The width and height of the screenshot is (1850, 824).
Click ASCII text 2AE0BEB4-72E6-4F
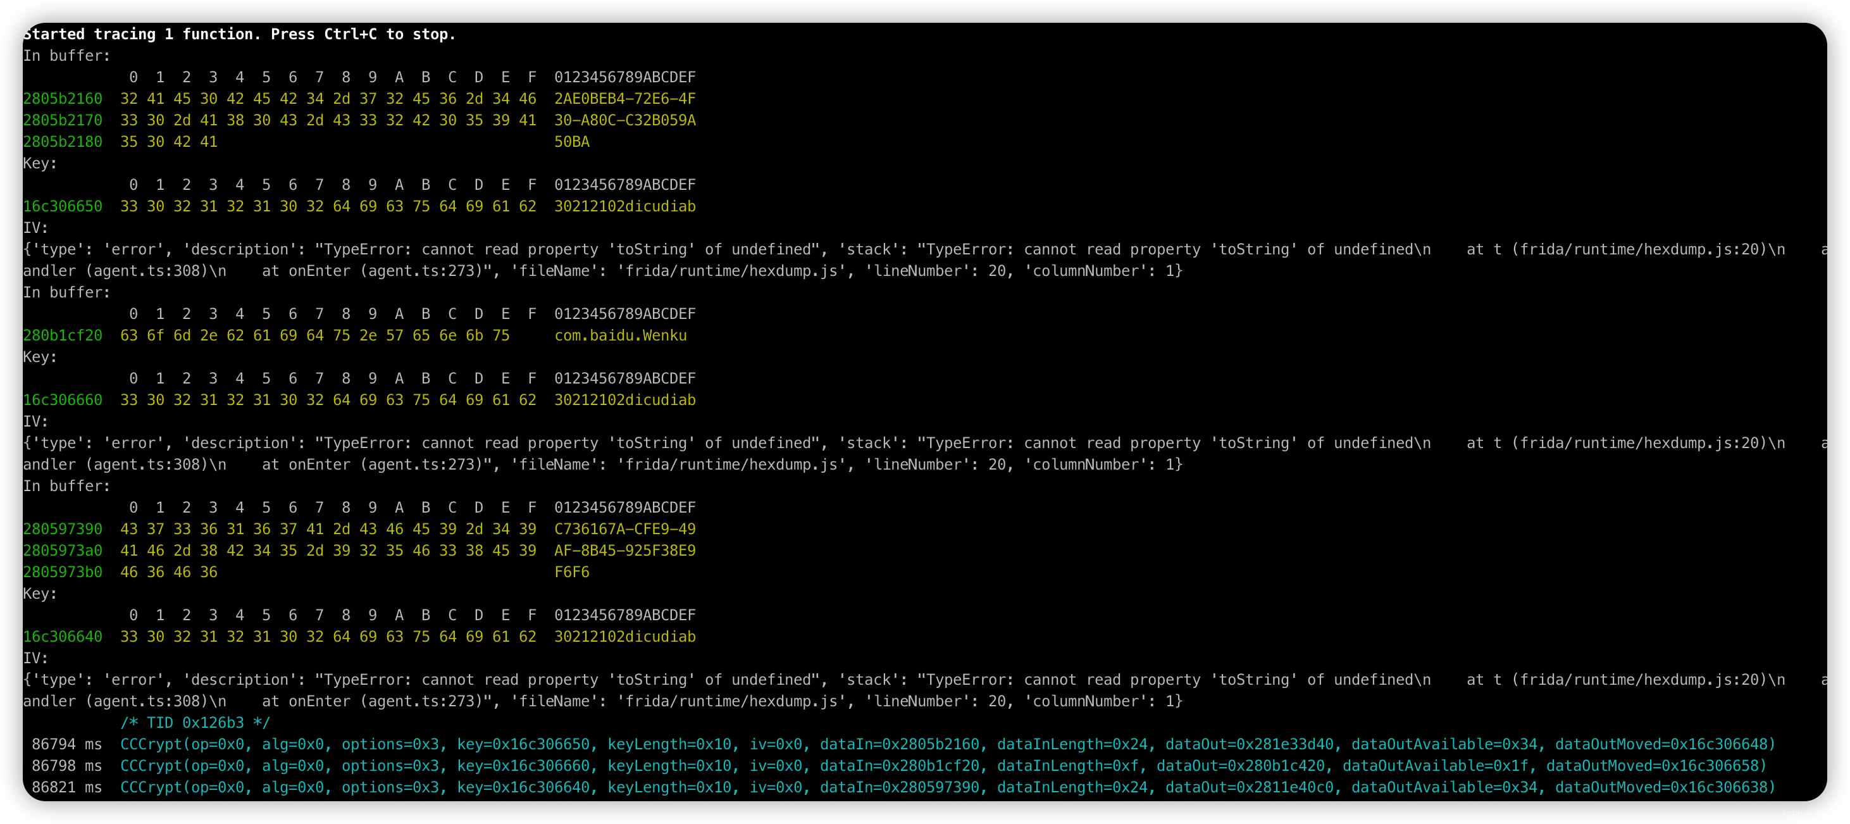(625, 99)
